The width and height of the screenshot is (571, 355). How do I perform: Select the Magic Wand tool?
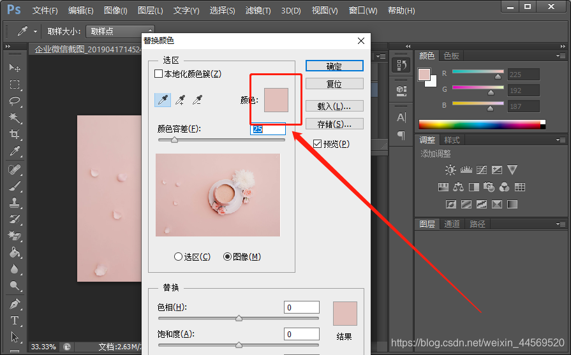tap(15, 117)
